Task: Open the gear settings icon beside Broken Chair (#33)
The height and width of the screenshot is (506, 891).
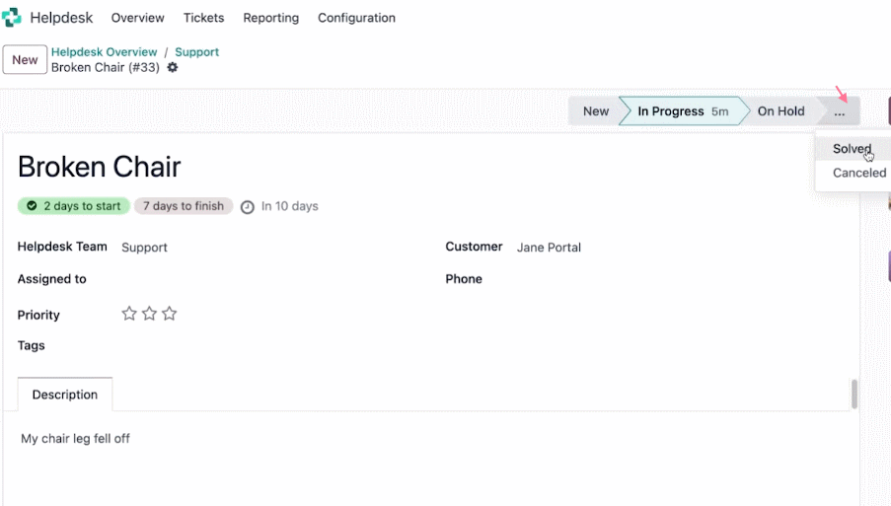Action: coord(172,68)
